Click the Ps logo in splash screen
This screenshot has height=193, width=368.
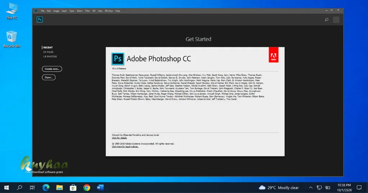(118, 58)
